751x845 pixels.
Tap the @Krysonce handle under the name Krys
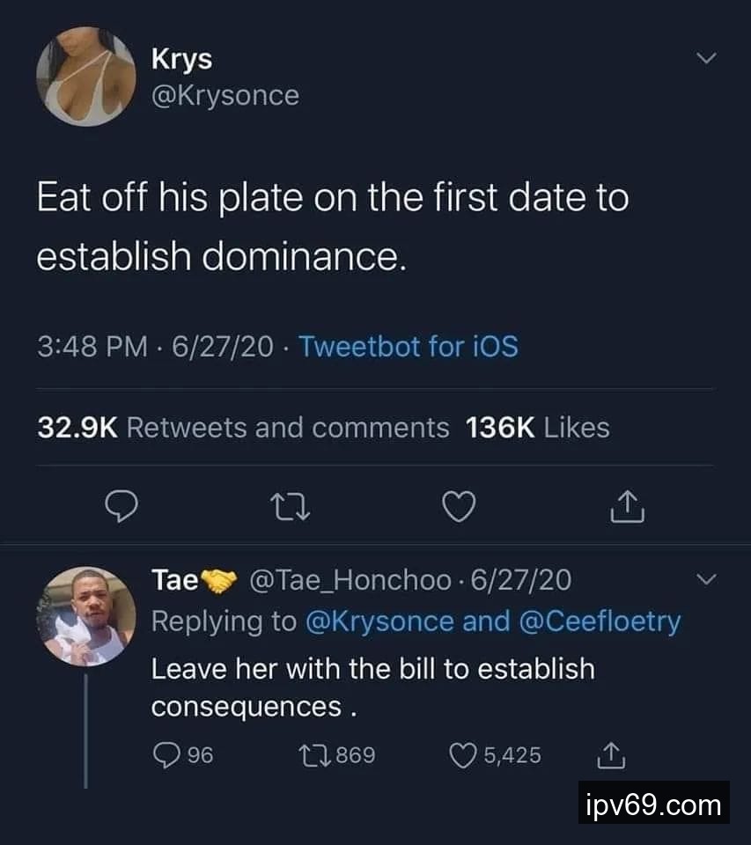[225, 95]
